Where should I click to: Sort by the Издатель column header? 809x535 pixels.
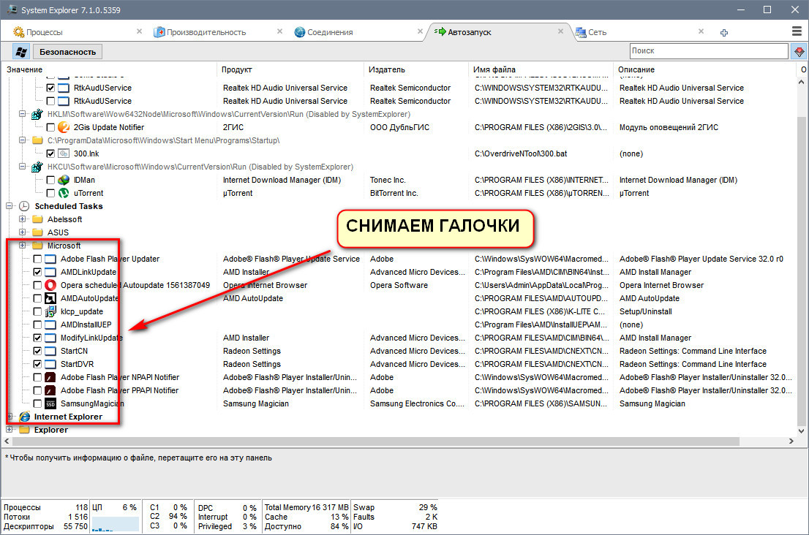(x=416, y=69)
